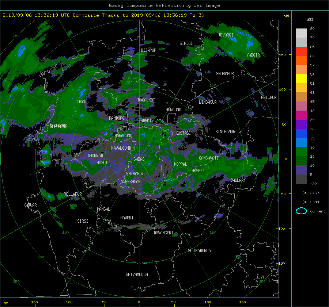Select the 80 dBZ light gray color swatch
Screen dimensions: 329x307
(301, 33)
